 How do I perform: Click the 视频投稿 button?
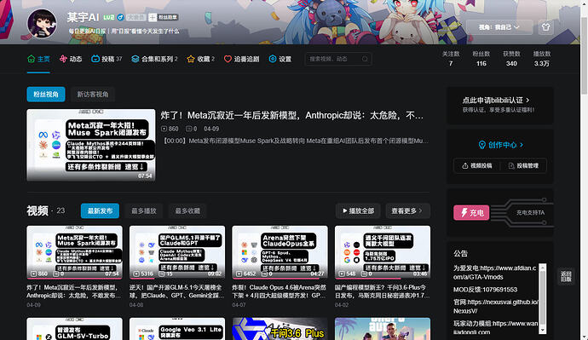pyautogui.click(x=476, y=165)
